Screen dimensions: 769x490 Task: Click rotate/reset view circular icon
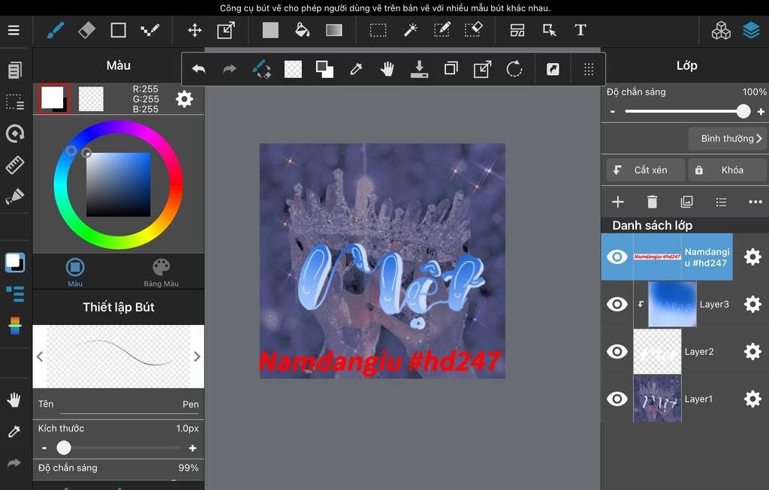(514, 69)
